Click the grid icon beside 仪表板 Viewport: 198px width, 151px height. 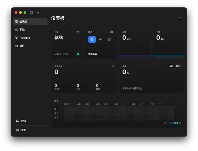[16, 21]
